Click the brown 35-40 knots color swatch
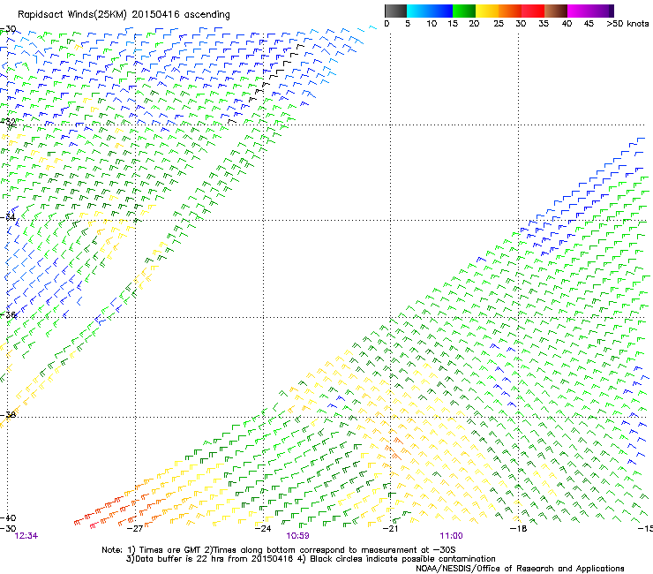The image size is (653, 574). [556, 11]
